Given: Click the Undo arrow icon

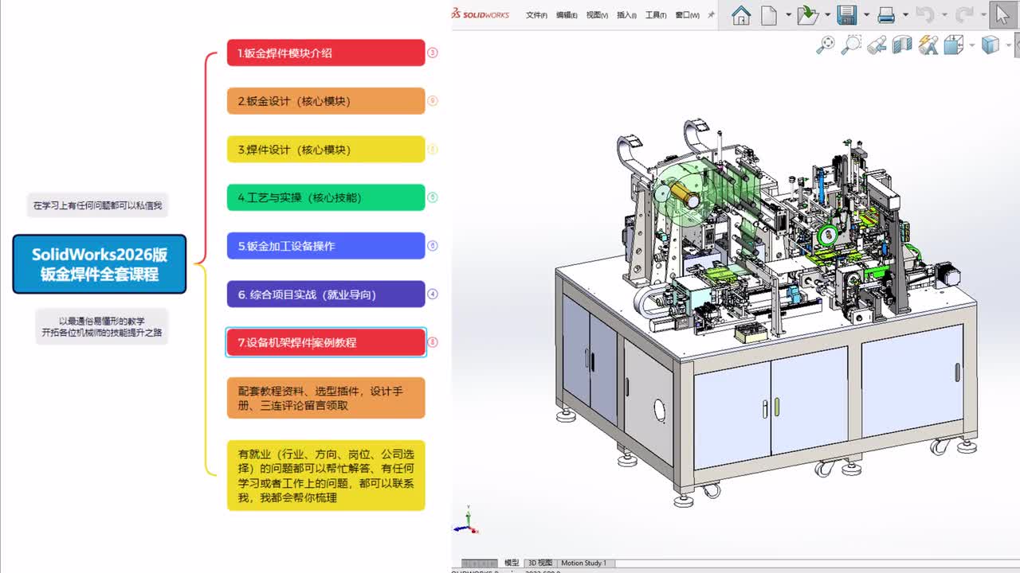Looking at the screenshot, I should click(924, 14).
